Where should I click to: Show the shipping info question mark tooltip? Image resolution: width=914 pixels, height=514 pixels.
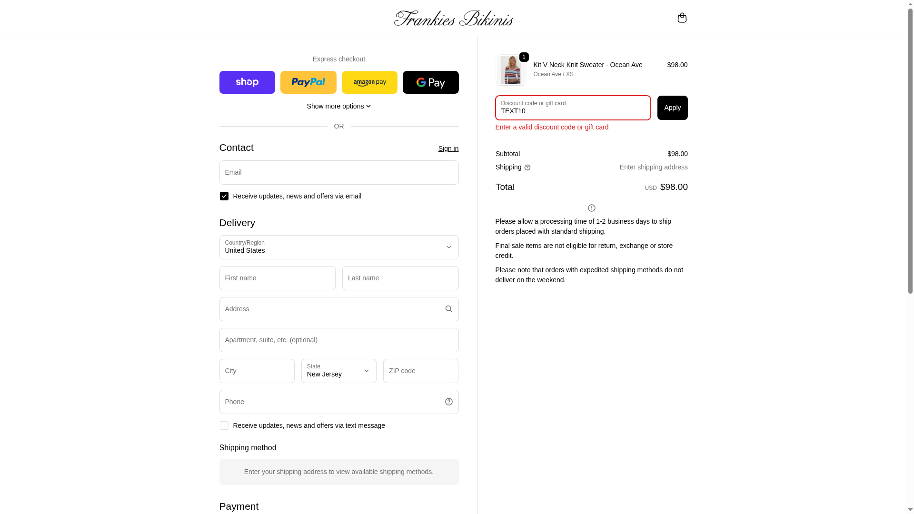pos(527,168)
